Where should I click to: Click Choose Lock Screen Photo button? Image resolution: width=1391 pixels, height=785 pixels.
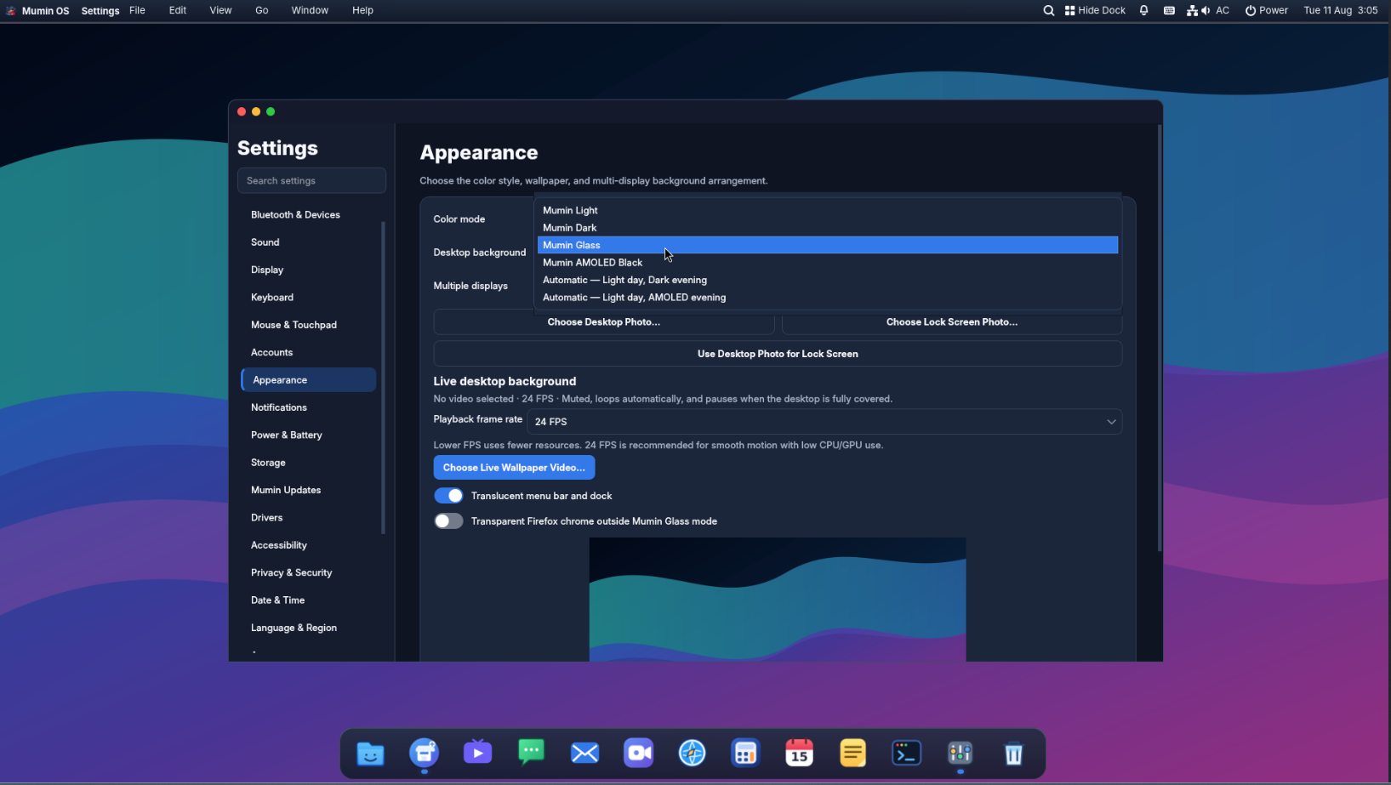952,322
